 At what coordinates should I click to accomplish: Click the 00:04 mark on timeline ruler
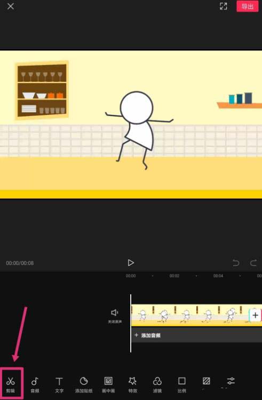pos(218,276)
